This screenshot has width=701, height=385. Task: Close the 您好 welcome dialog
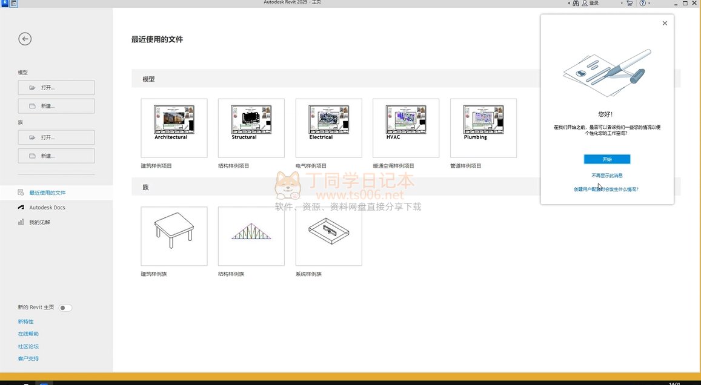[x=665, y=23]
